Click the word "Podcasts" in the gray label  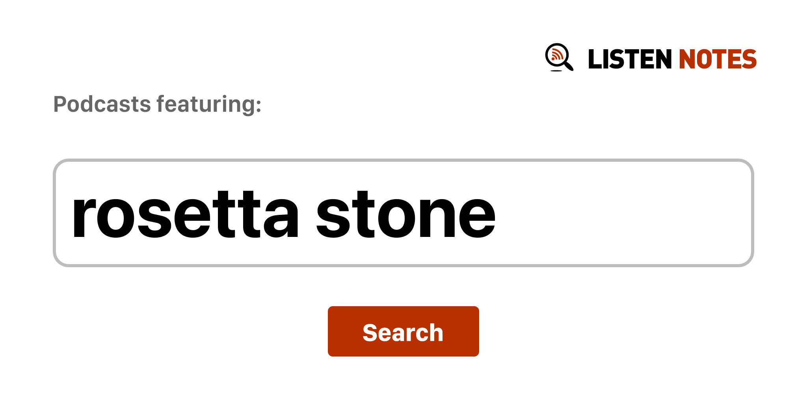[x=102, y=104]
